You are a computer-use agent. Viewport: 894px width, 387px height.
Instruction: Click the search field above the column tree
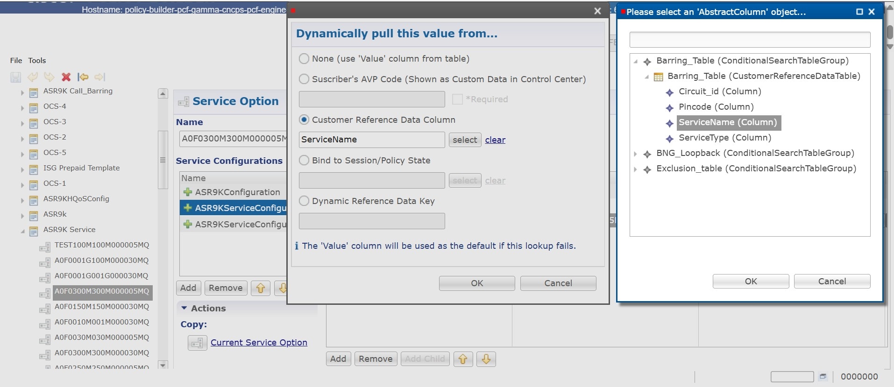(750, 40)
